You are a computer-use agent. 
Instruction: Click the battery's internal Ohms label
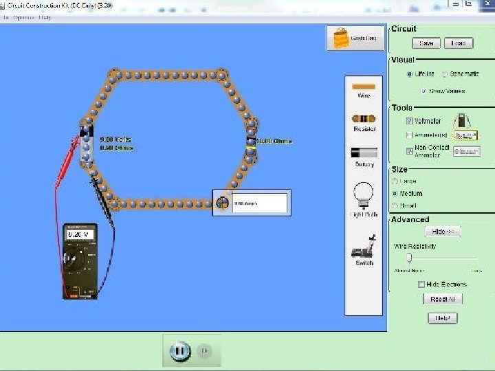[x=117, y=148]
